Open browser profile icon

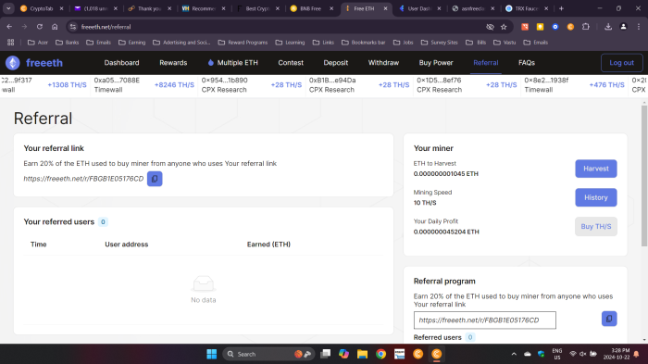(x=623, y=27)
